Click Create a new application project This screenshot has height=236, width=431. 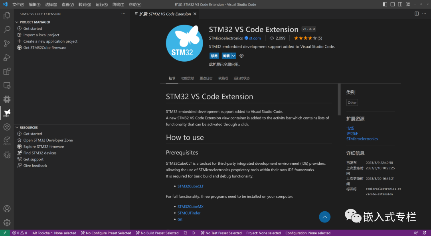(50, 41)
